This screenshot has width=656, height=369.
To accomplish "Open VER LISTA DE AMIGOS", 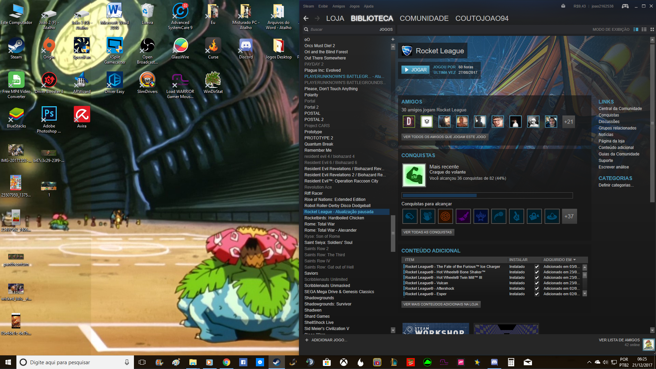I will click(619, 340).
